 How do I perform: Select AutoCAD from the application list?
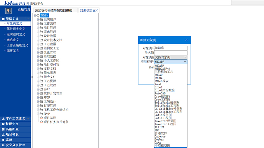pyautogui.click(x=160, y=93)
